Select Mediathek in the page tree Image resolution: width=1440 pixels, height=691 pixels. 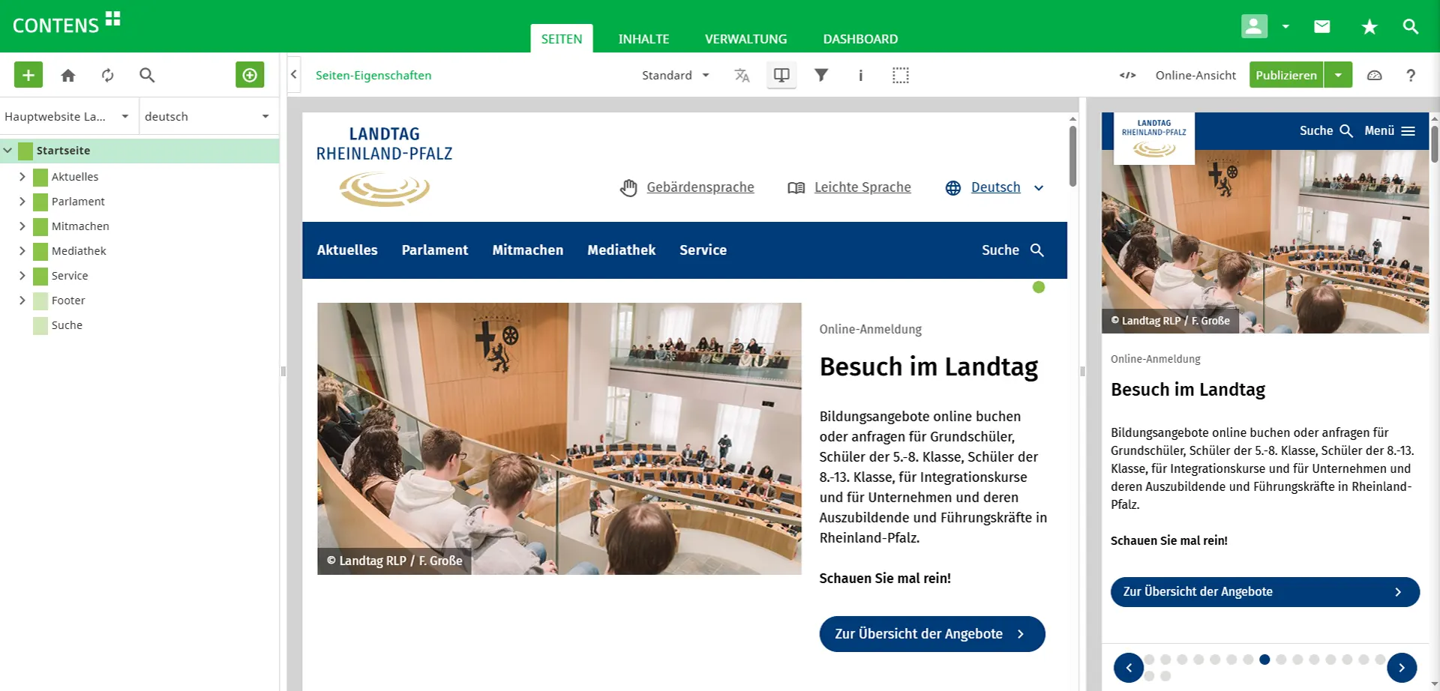click(79, 251)
